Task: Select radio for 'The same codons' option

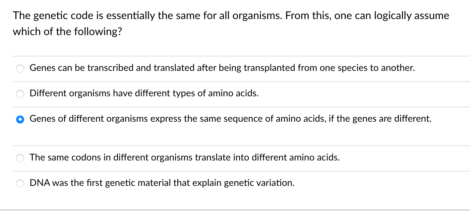Action: 20,158
